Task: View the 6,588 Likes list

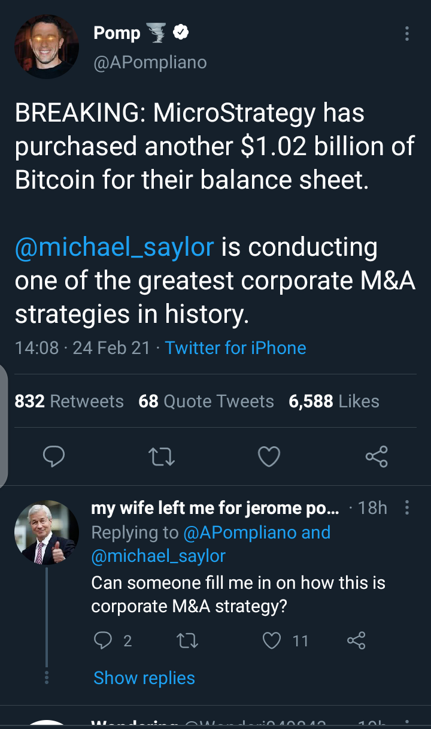Action: (x=333, y=401)
